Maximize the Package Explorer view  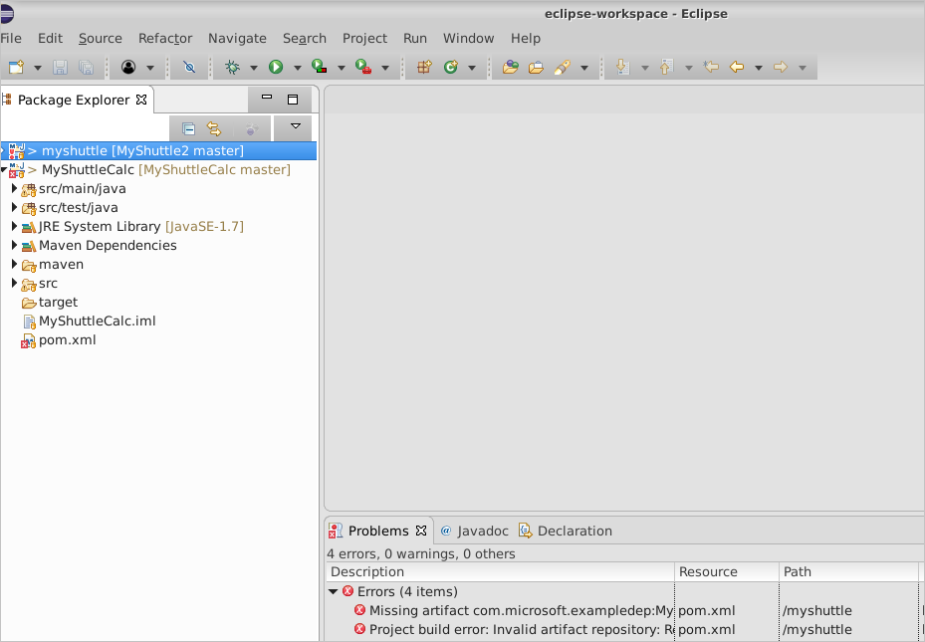click(x=292, y=99)
